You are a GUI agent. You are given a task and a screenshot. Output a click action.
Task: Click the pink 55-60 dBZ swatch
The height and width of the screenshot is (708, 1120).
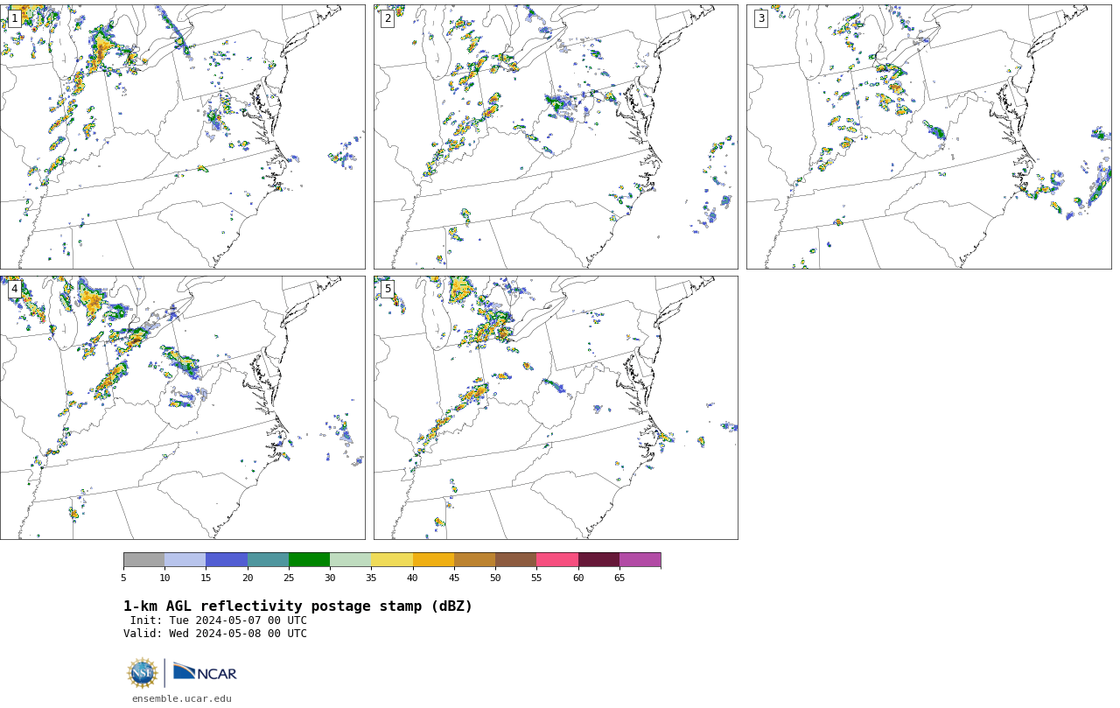point(557,560)
